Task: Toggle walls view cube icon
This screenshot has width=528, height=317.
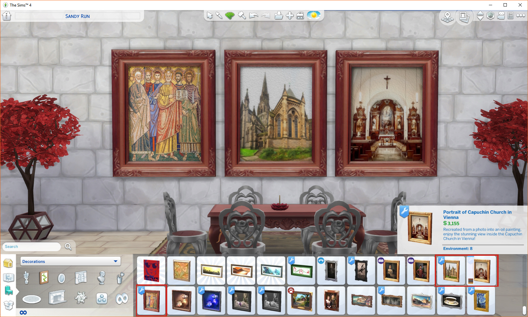Action: 491,15
